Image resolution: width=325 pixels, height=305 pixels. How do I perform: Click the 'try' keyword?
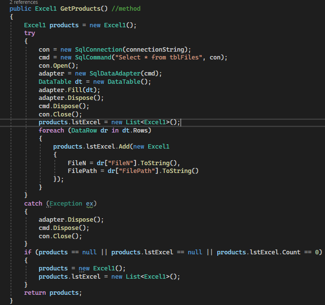[29, 33]
